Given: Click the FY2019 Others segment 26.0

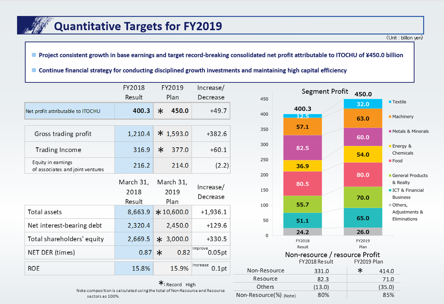Looking at the screenshot, I should pyautogui.click(x=363, y=232).
